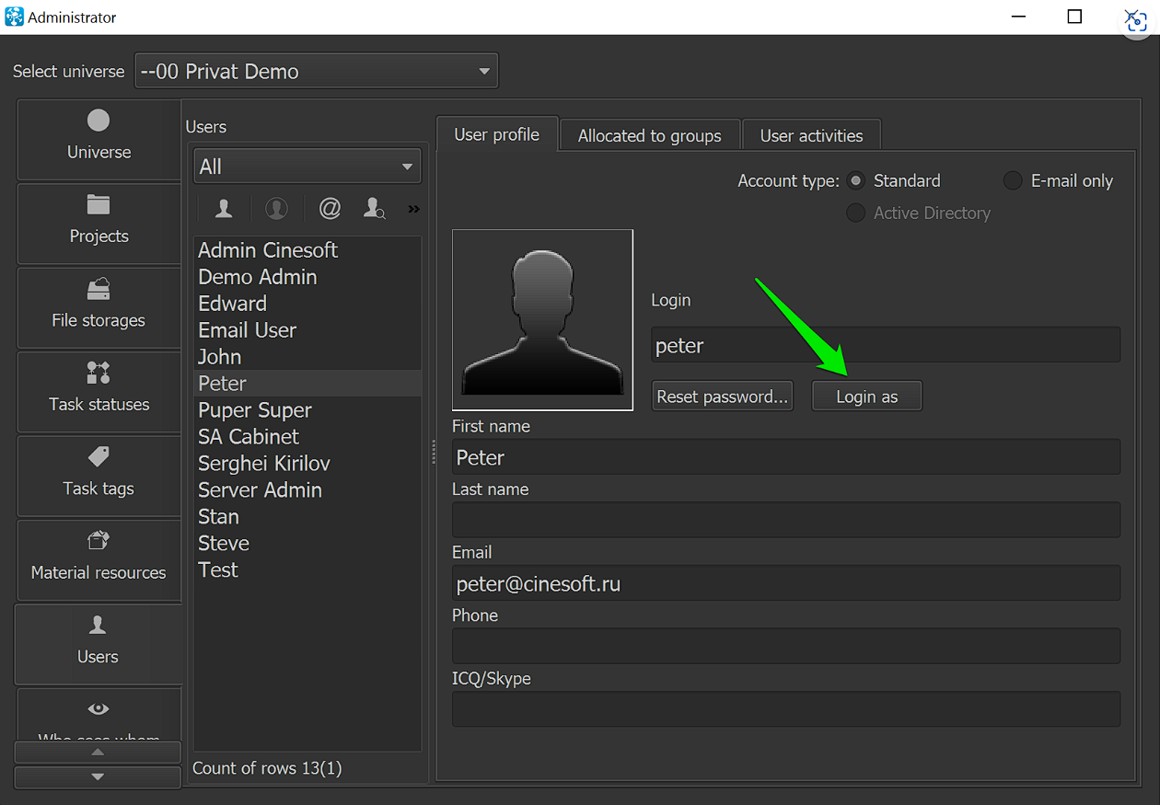The image size is (1160, 805).
Task: Select John in users list
Action: 307,357
